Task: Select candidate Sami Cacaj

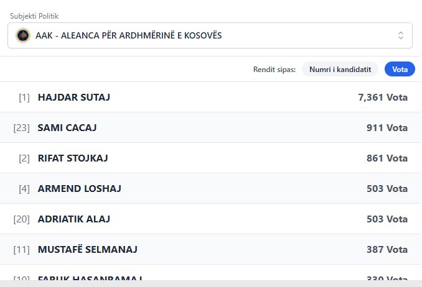Action: [67, 128]
